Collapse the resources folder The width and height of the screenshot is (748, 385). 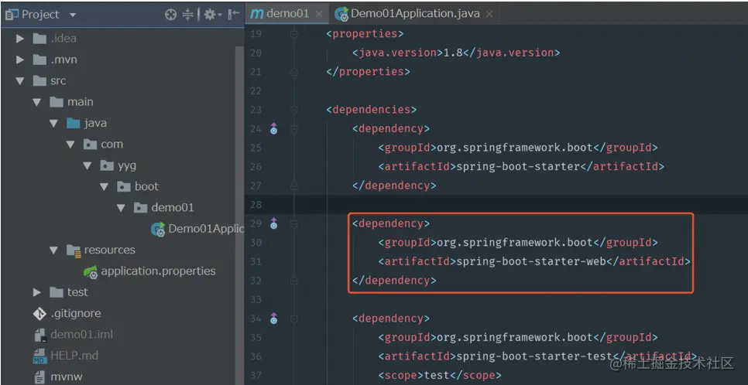(54, 250)
